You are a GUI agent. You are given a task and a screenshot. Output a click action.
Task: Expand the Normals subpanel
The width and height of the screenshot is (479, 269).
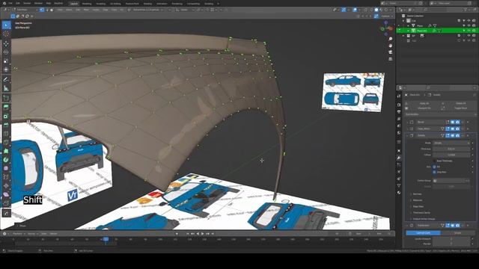click(x=418, y=194)
